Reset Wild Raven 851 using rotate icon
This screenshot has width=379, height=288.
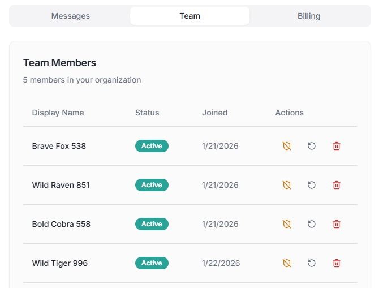pyautogui.click(x=312, y=185)
